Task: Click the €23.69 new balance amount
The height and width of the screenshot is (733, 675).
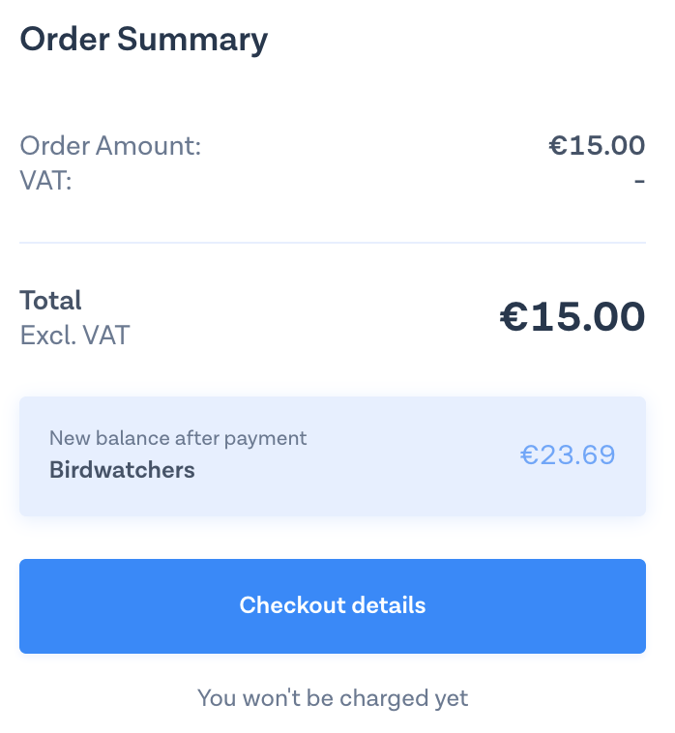Action: [568, 455]
